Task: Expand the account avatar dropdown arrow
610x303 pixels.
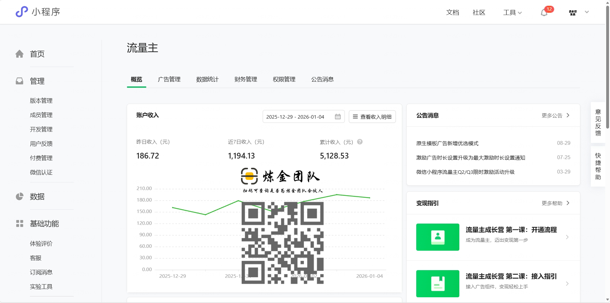Action: coord(587,12)
